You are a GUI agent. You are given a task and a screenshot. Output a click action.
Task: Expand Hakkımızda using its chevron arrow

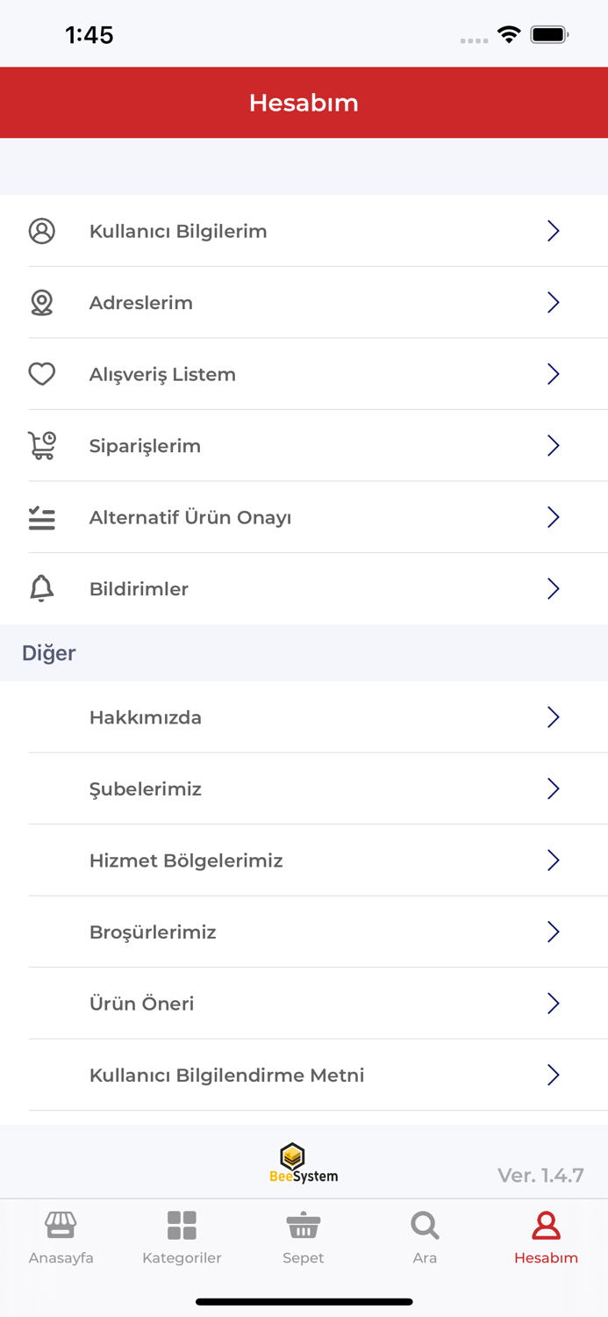click(554, 717)
